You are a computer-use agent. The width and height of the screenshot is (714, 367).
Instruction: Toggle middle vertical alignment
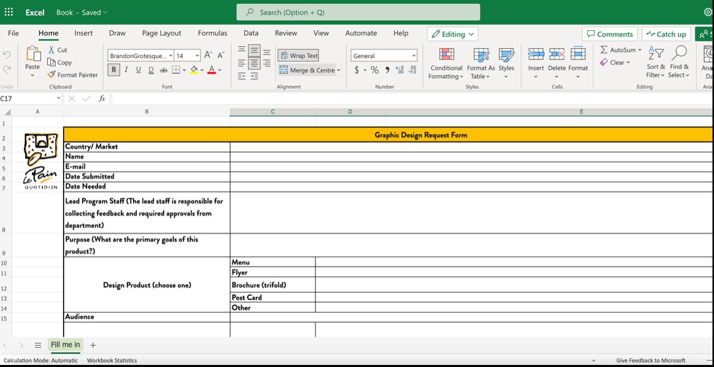254,50
